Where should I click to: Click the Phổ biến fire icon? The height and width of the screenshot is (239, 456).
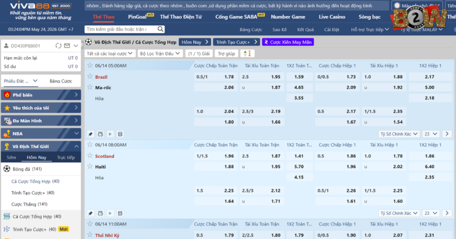pyautogui.click(x=7, y=95)
